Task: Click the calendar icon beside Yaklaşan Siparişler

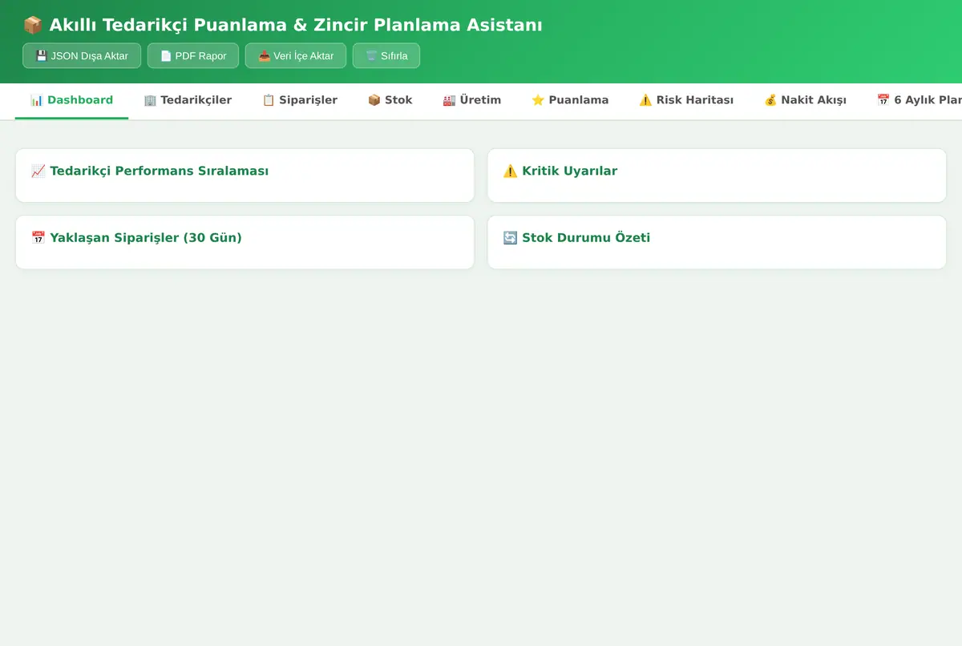Action: click(38, 237)
